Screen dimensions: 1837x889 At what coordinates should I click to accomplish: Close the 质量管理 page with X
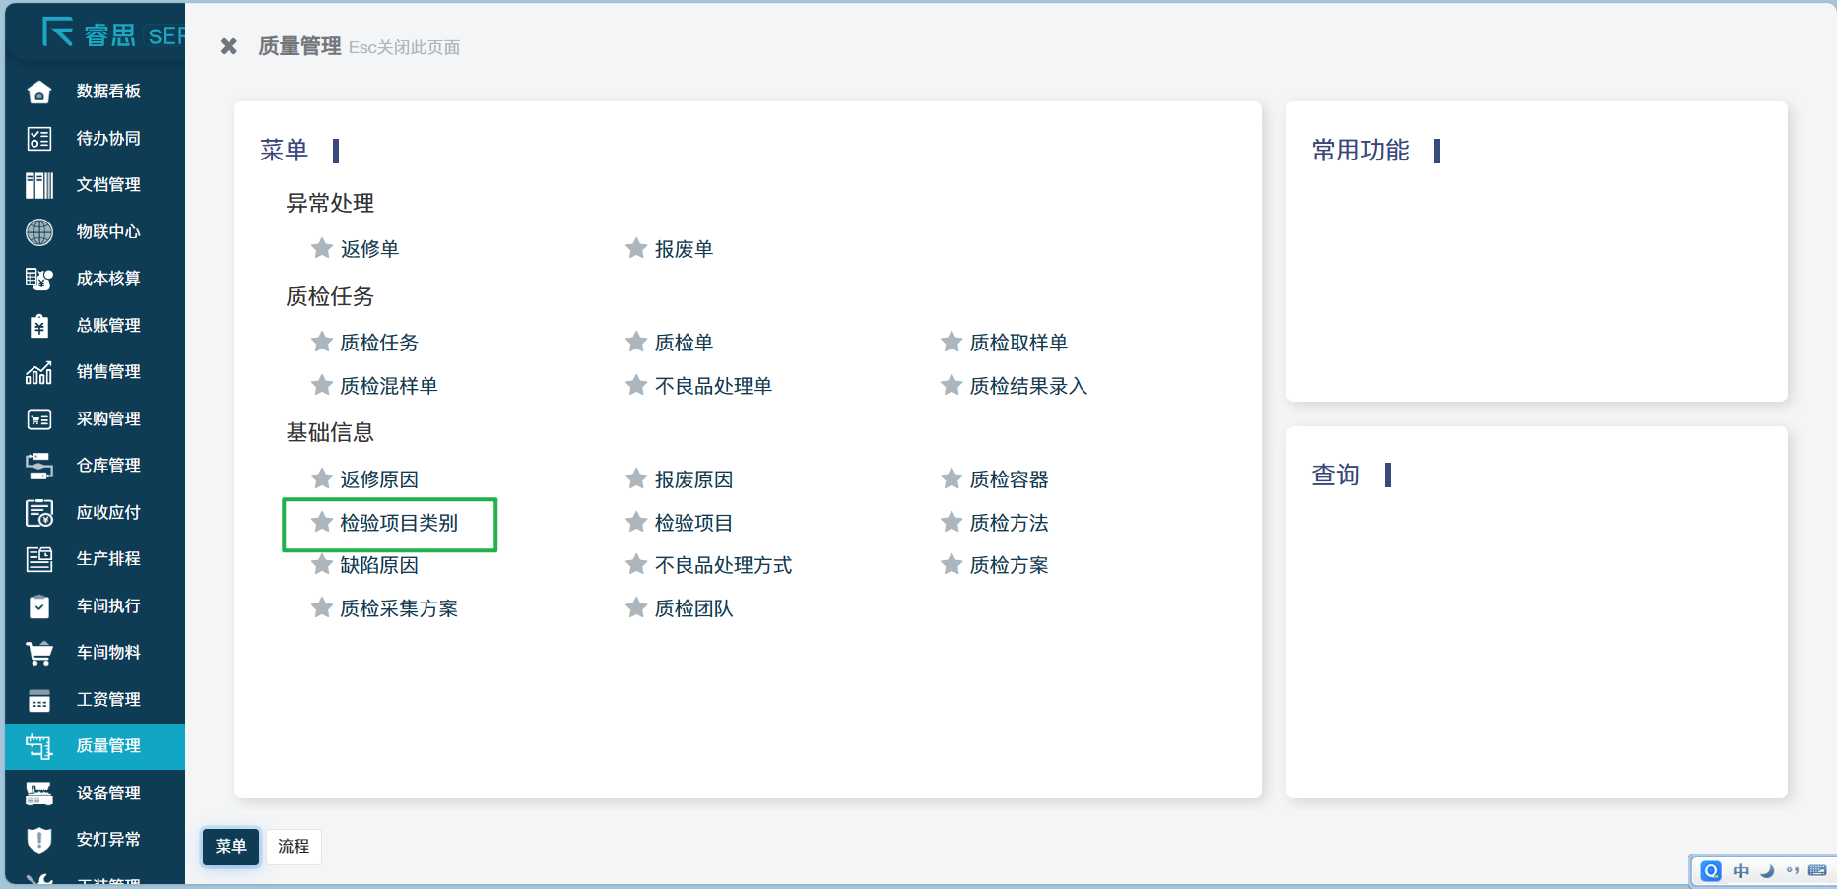tap(229, 46)
